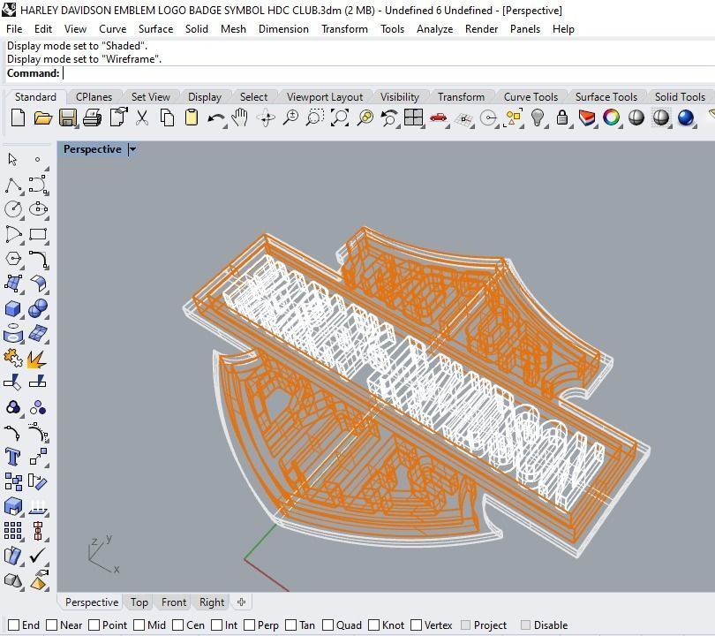Switch to Right viewport tab
Screen dimensions: 715x636
pyautogui.click(x=212, y=602)
